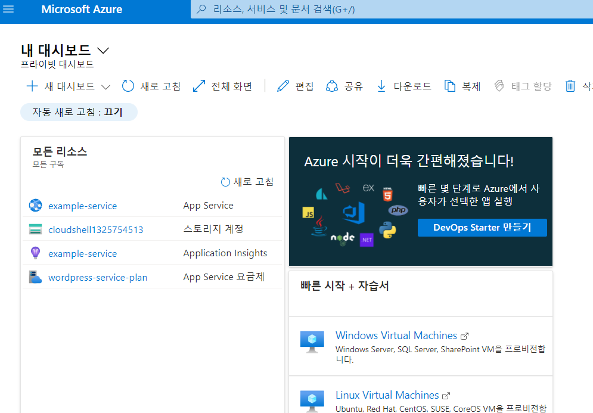
Task: Click the Application Insights type cell
Action: [x=225, y=253]
